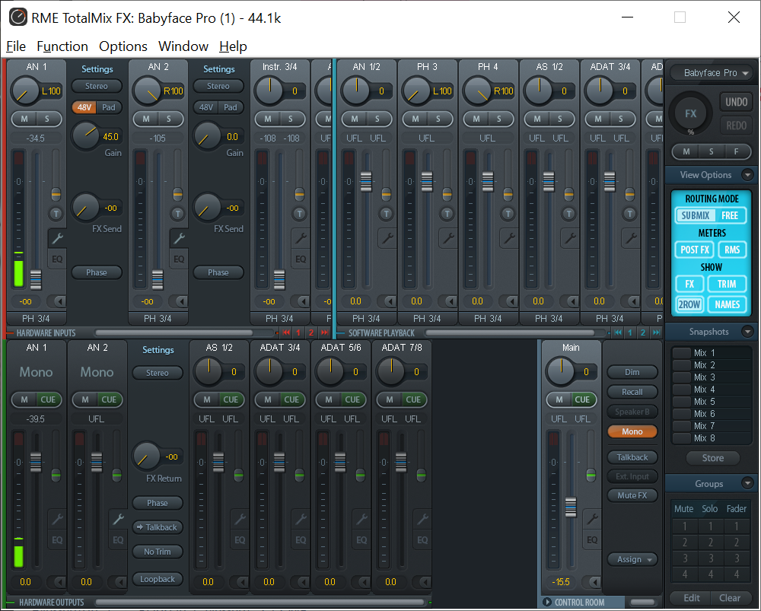Viewport: 761px width, 611px height.
Task: Click playback AN 1/2 fader handle
Action: [x=366, y=182]
